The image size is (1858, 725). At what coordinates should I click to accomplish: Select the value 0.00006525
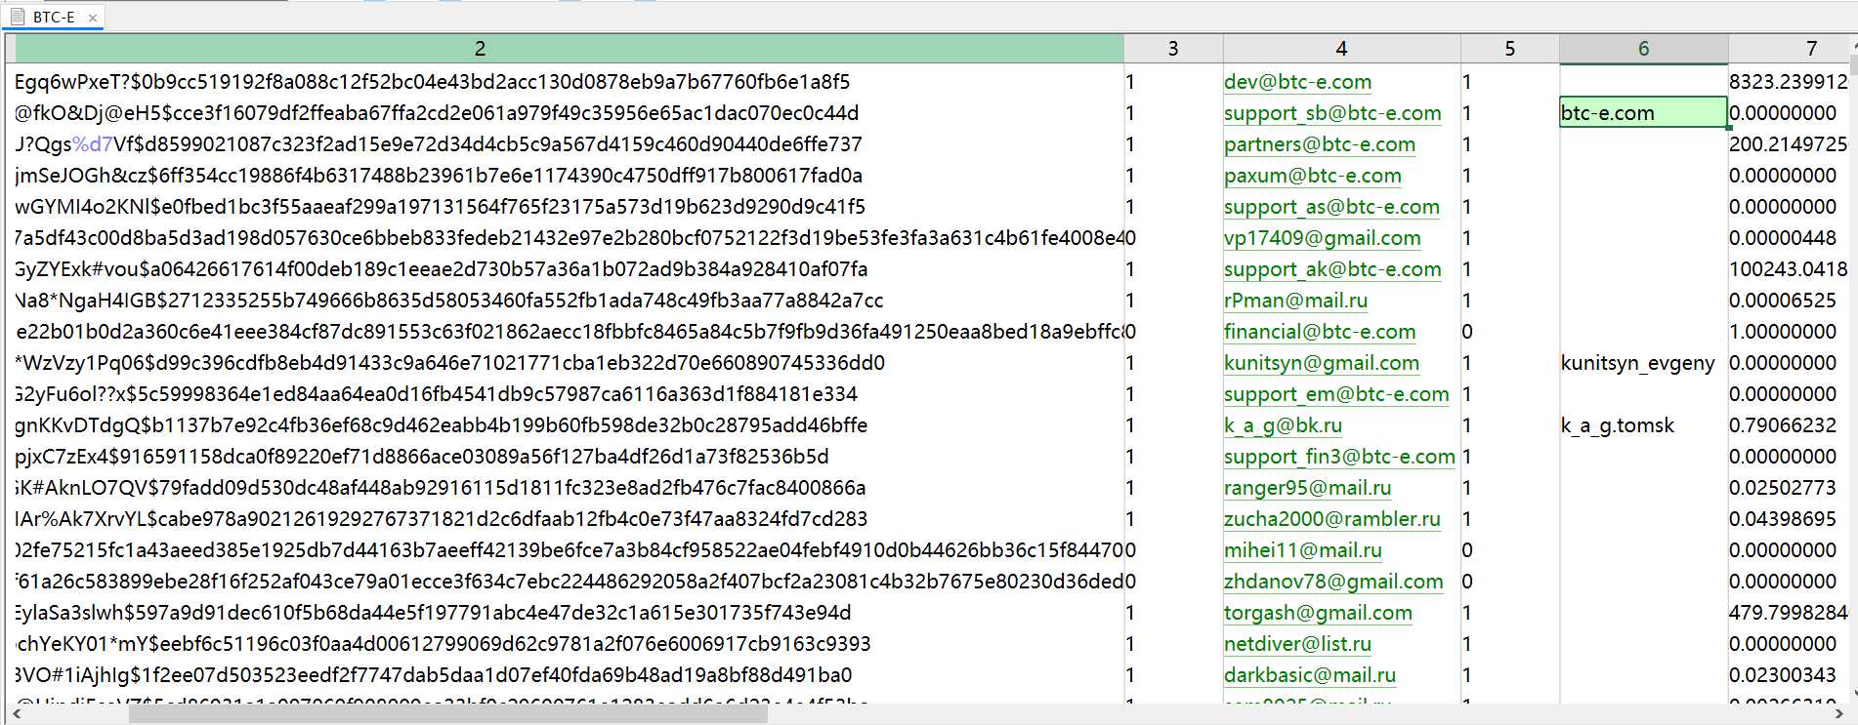pyautogui.click(x=1783, y=301)
